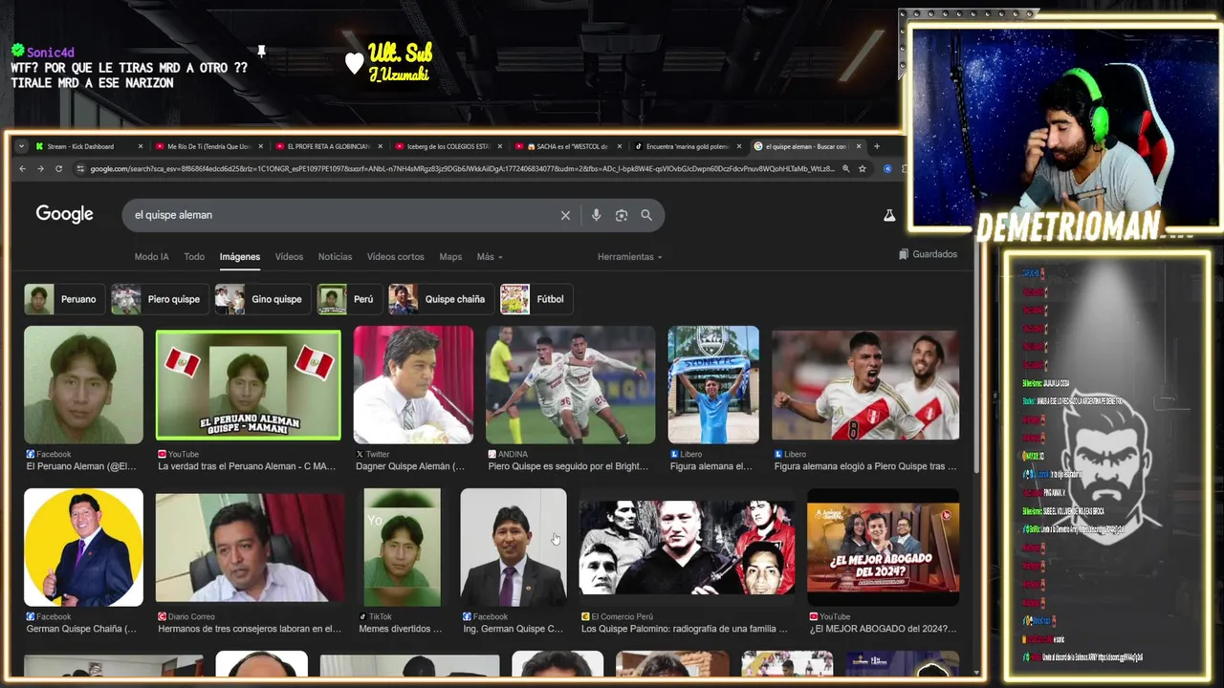Click the Sonic4d pinned chat message

pos(129,68)
